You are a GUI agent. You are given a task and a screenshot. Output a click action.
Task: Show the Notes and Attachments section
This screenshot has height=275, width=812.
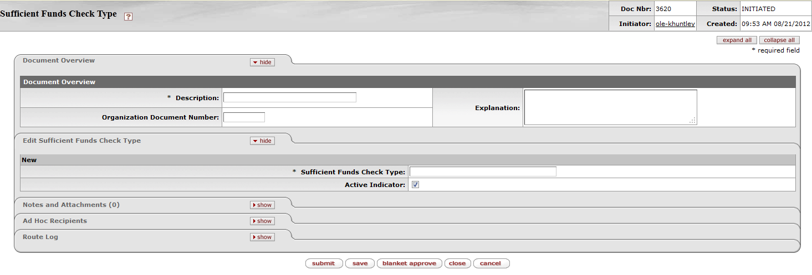click(262, 205)
